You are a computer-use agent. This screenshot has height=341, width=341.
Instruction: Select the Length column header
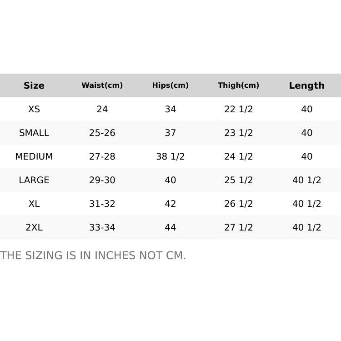tap(306, 85)
